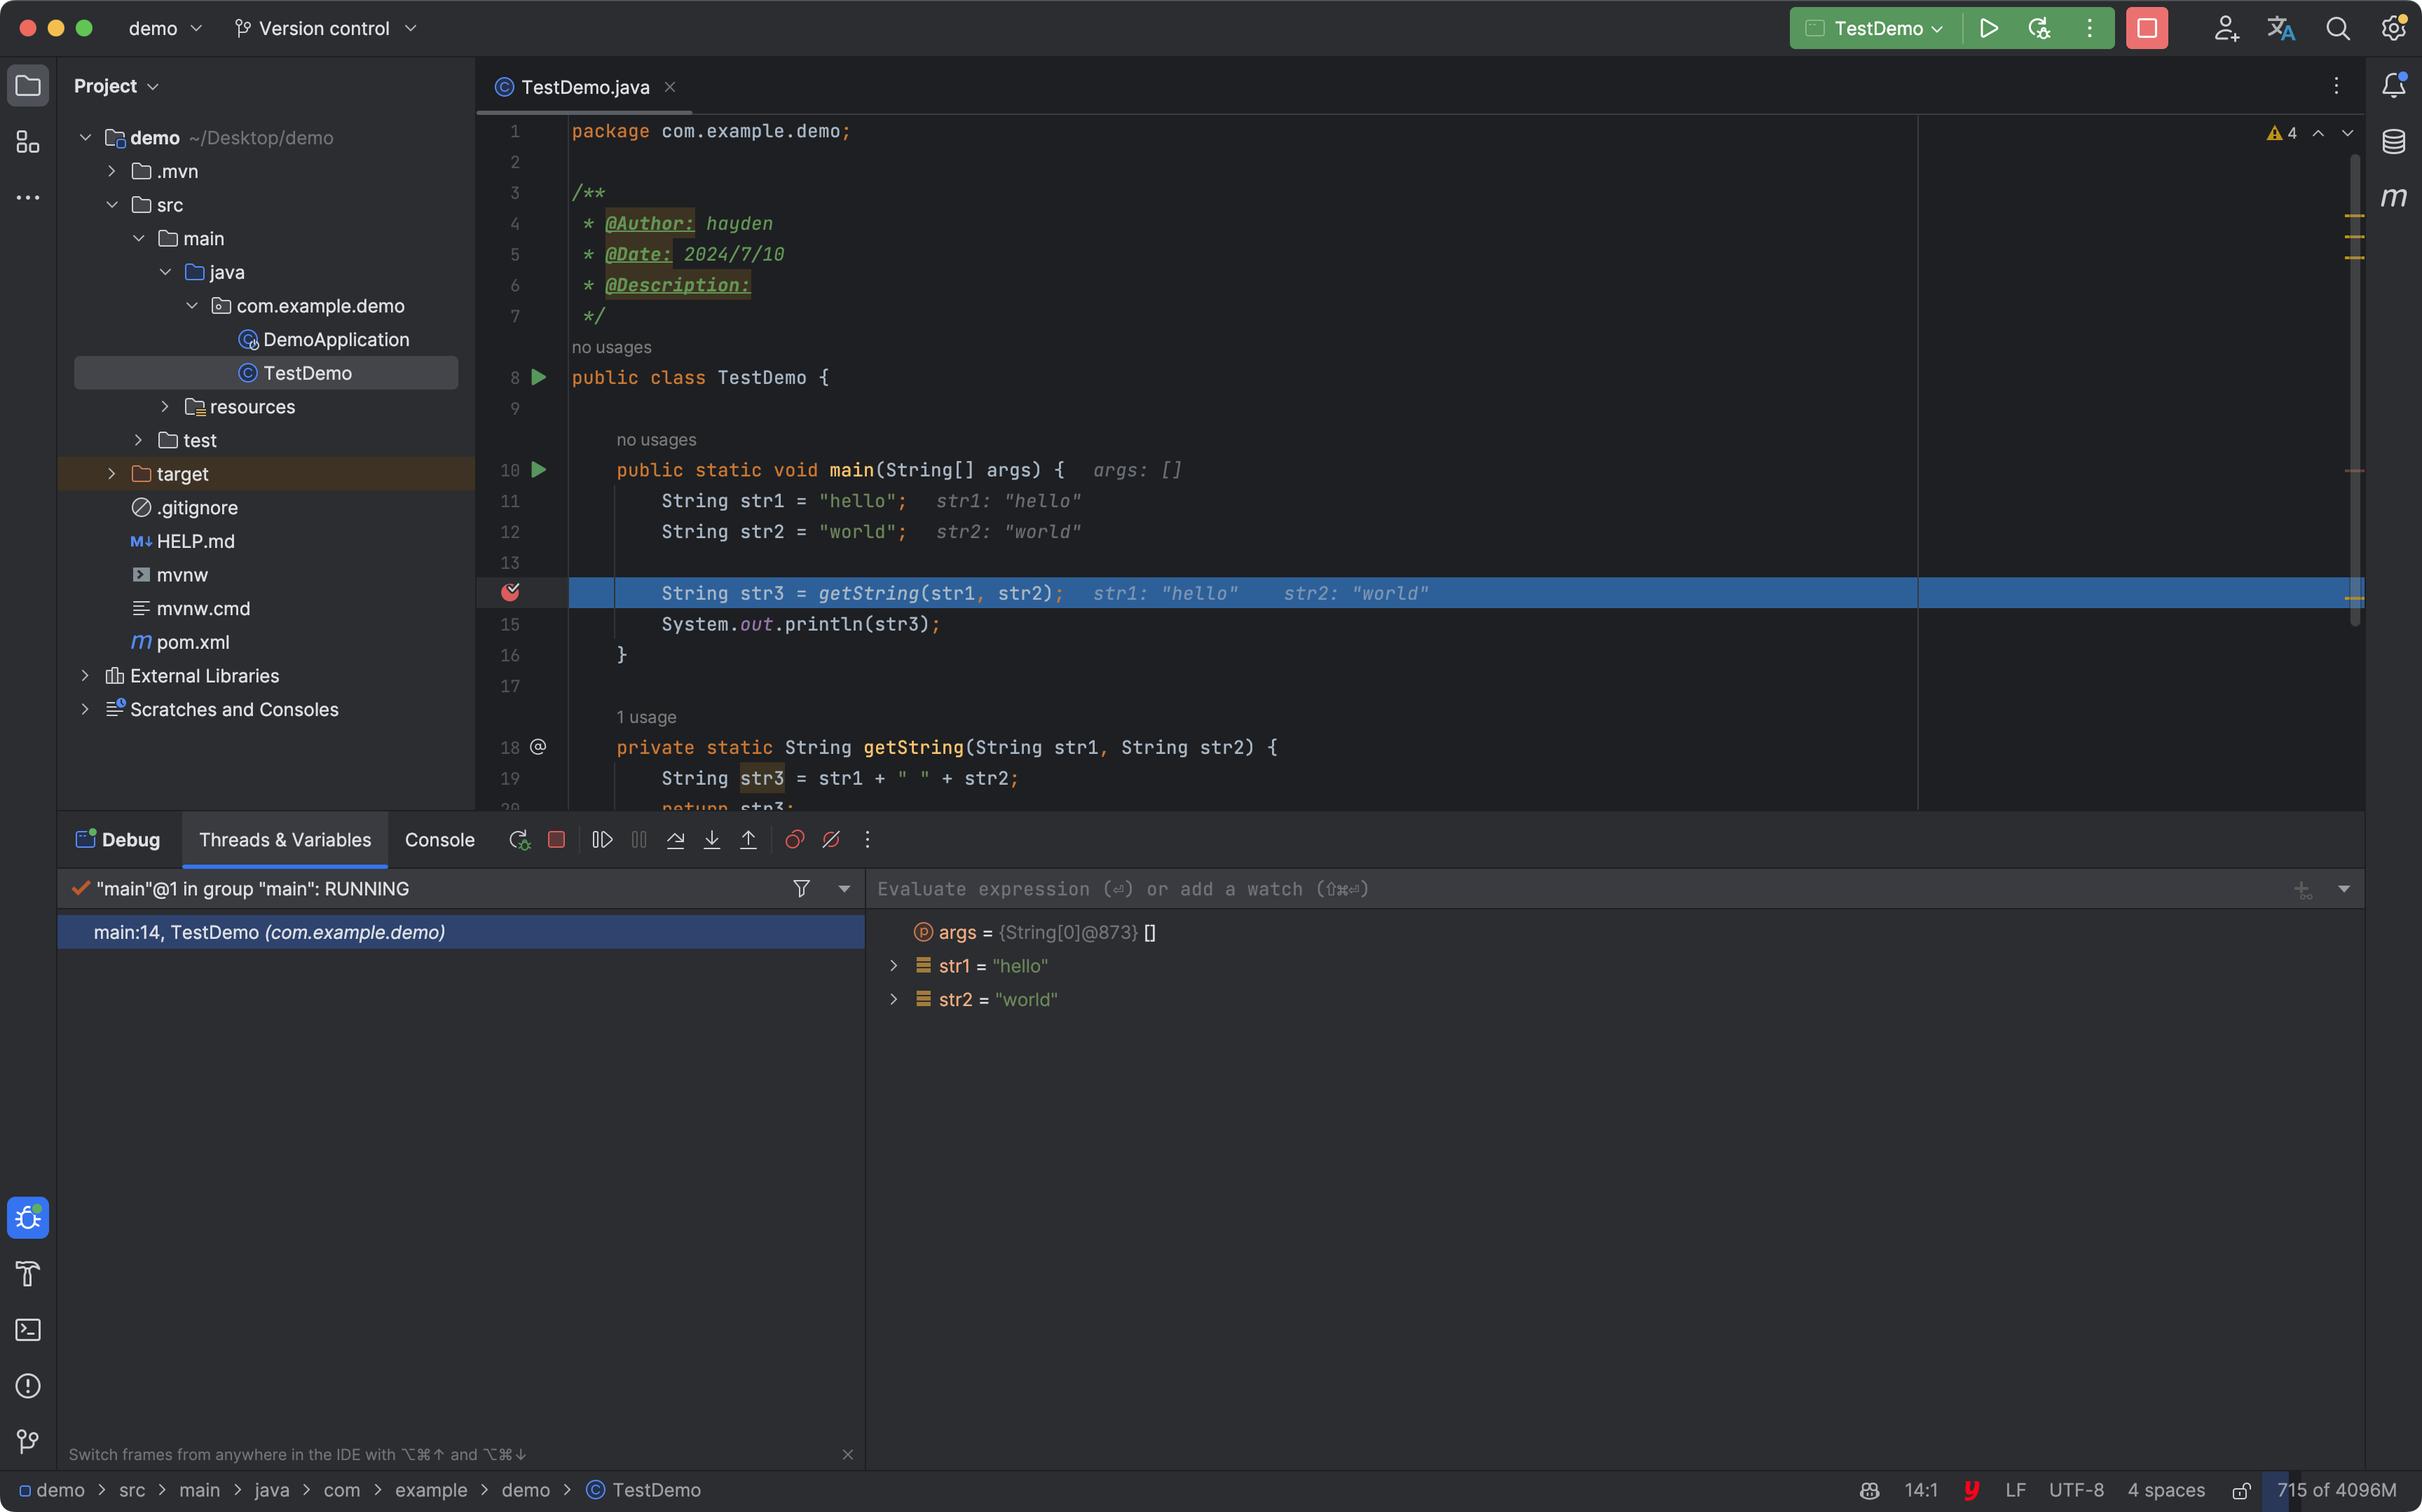2422x1512 pixels.
Task: Switch to the Console tab
Action: tap(439, 840)
